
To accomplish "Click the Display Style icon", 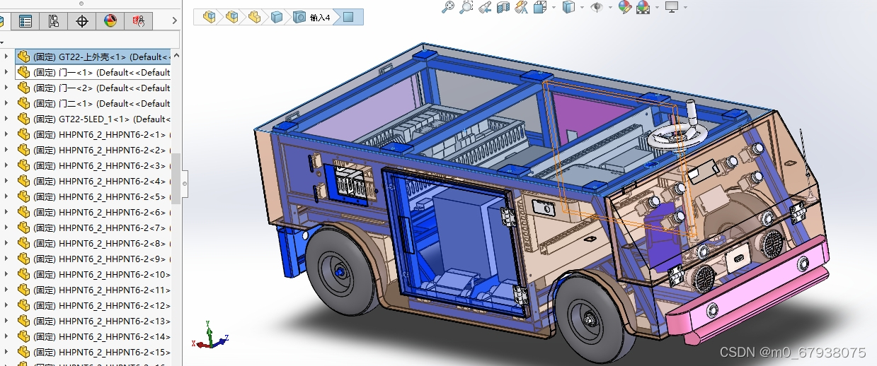I will [568, 7].
